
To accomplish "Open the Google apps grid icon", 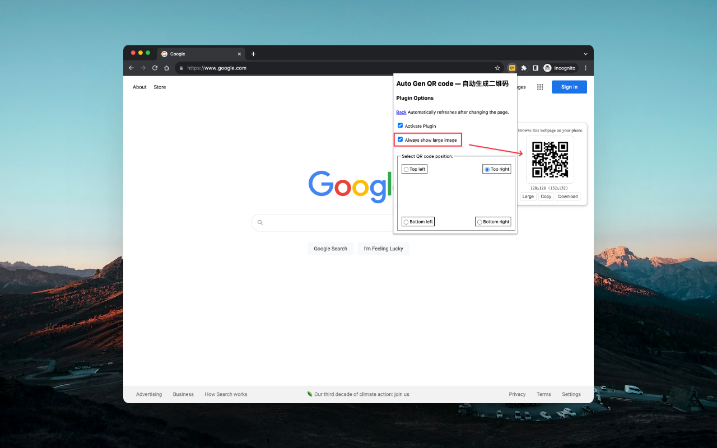I will 540,87.
